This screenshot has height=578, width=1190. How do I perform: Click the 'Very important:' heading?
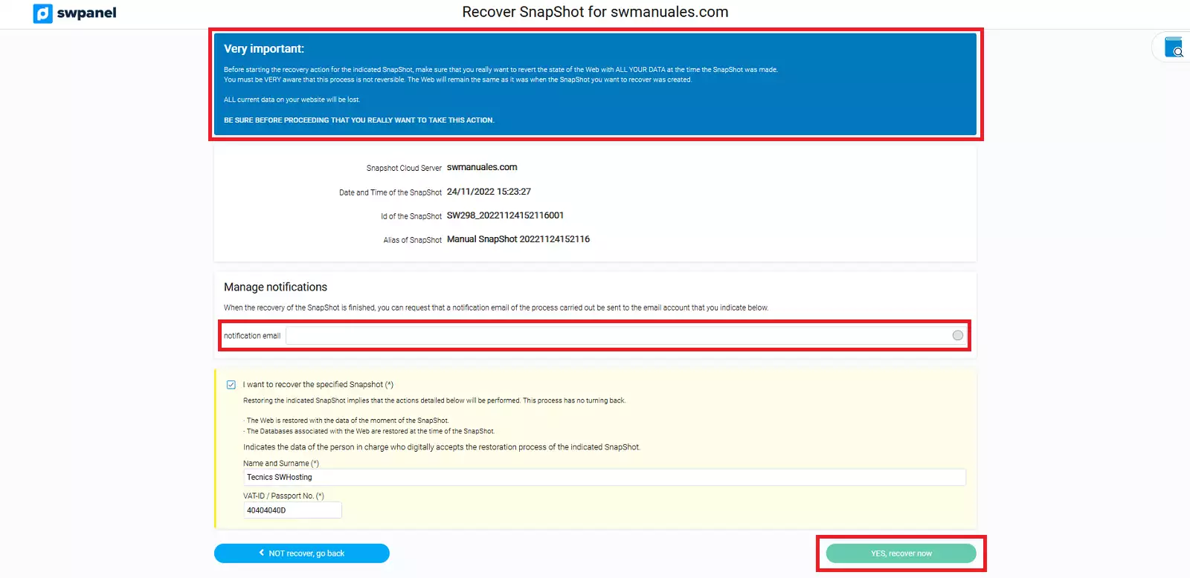(264, 49)
